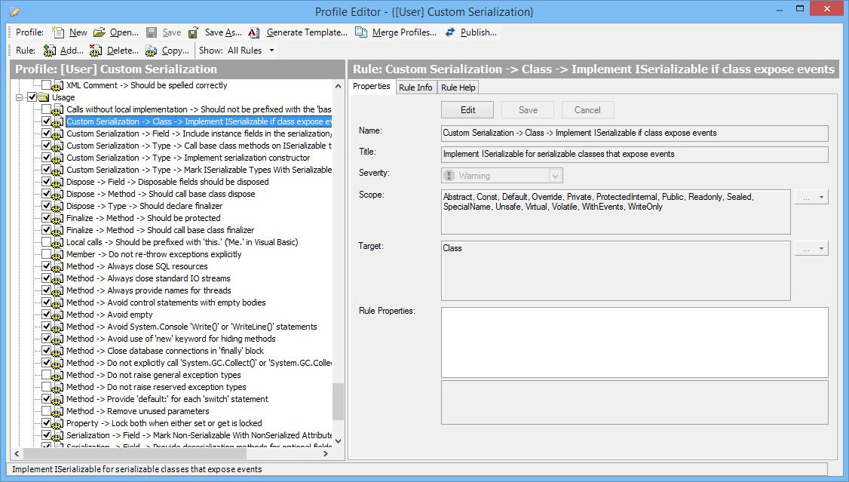The height and width of the screenshot is (482, 849).
Task: Check 'Calls without local implementation' rule checkbox
Action: point(47,109)
